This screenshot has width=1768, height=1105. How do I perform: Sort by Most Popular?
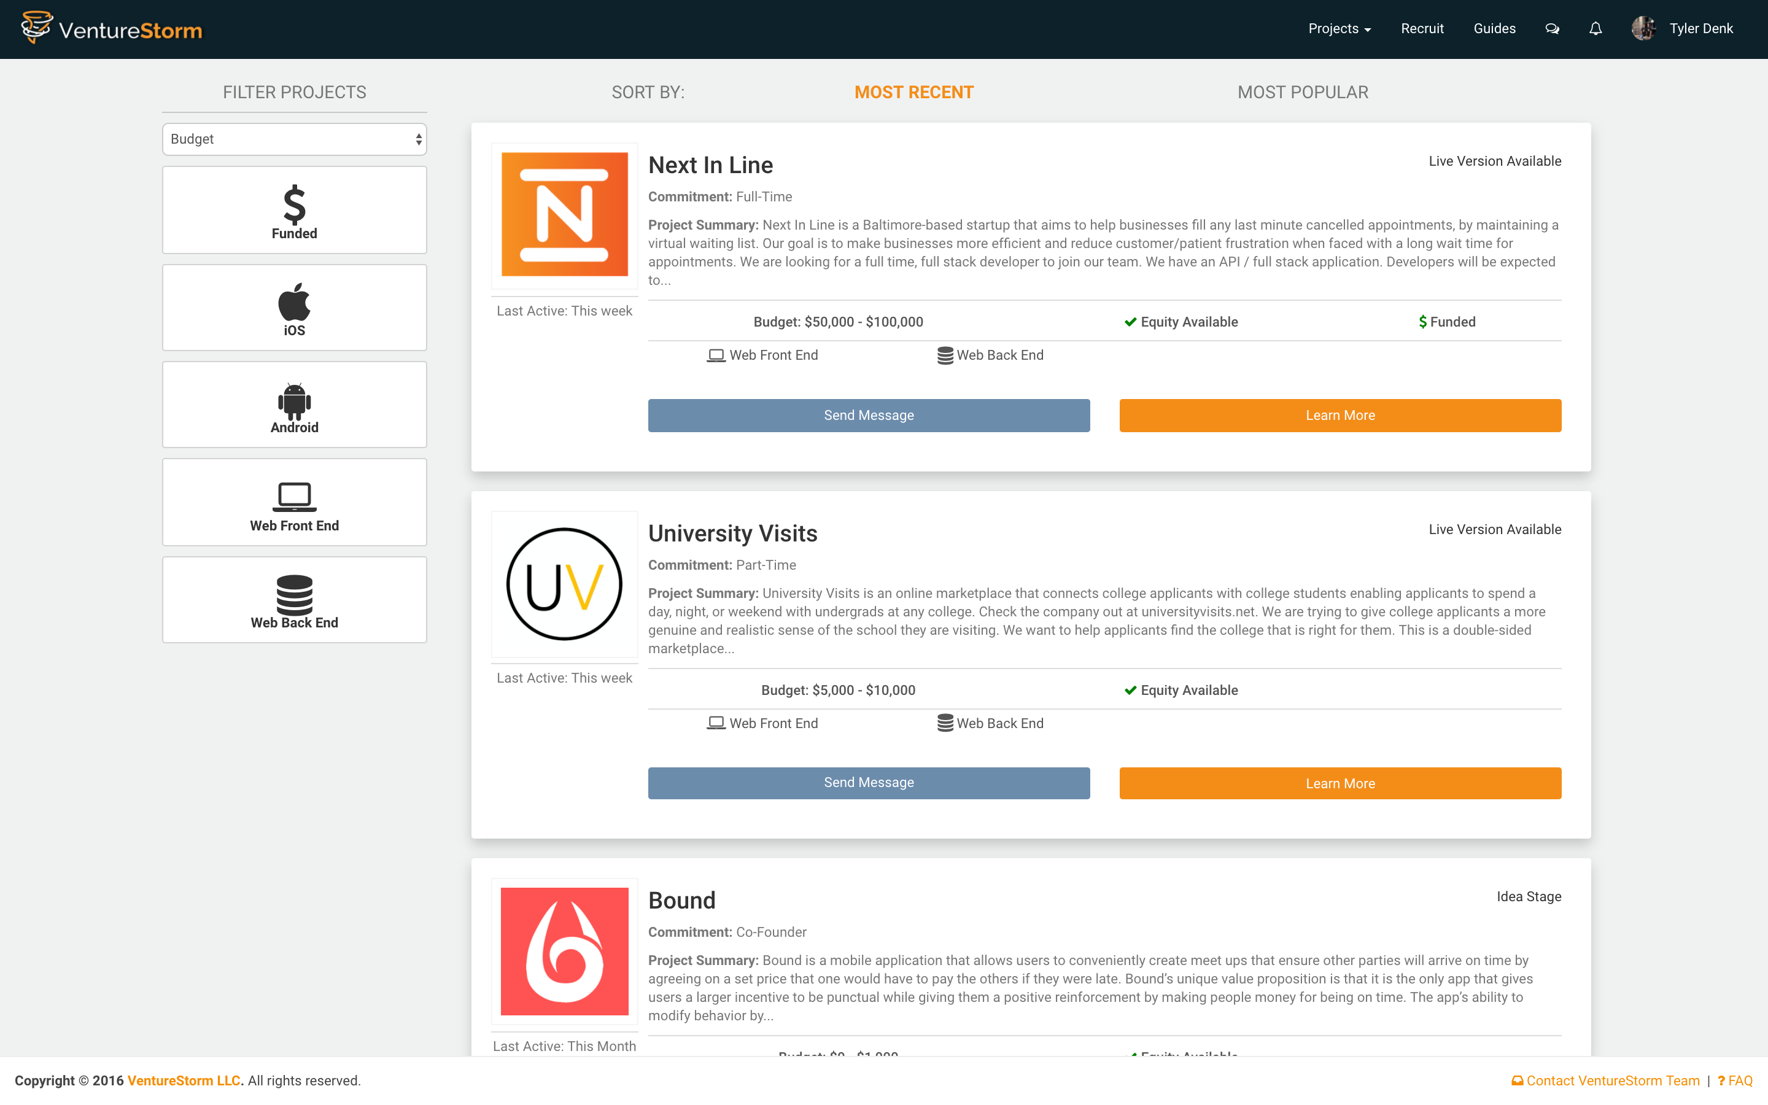(x=1303, y=92)
